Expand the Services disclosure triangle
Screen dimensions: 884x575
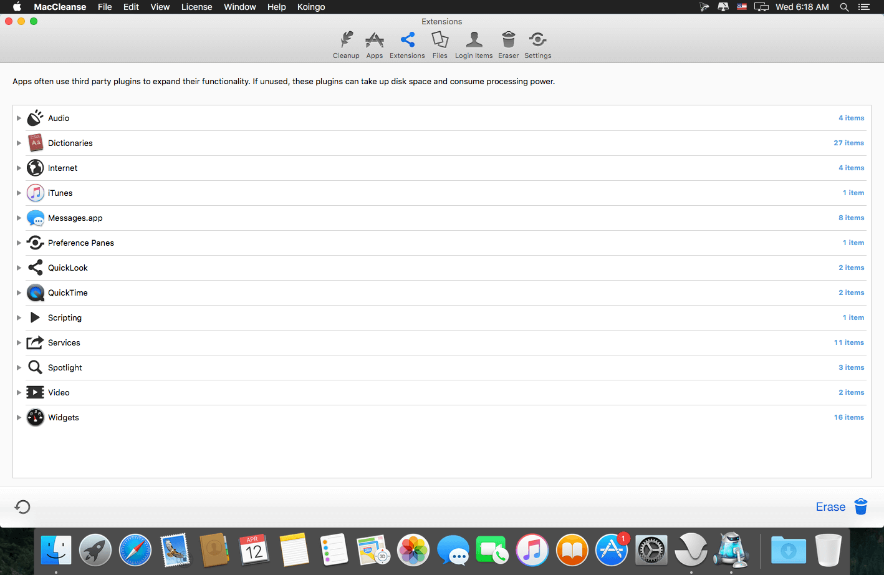[x=19, y=342]
